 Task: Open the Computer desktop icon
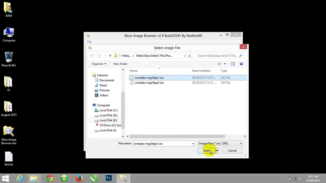pos(9,35)
